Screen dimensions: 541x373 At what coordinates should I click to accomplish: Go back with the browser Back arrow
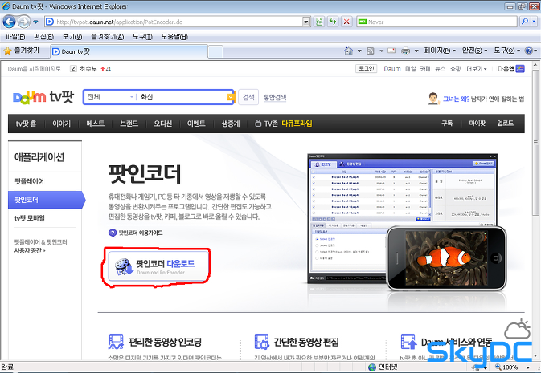10,22
